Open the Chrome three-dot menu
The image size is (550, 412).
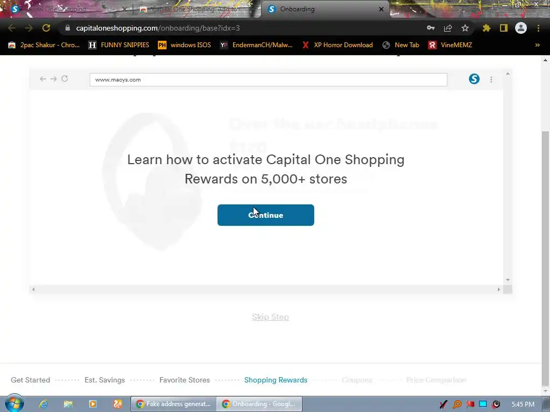tap(538, 28)
